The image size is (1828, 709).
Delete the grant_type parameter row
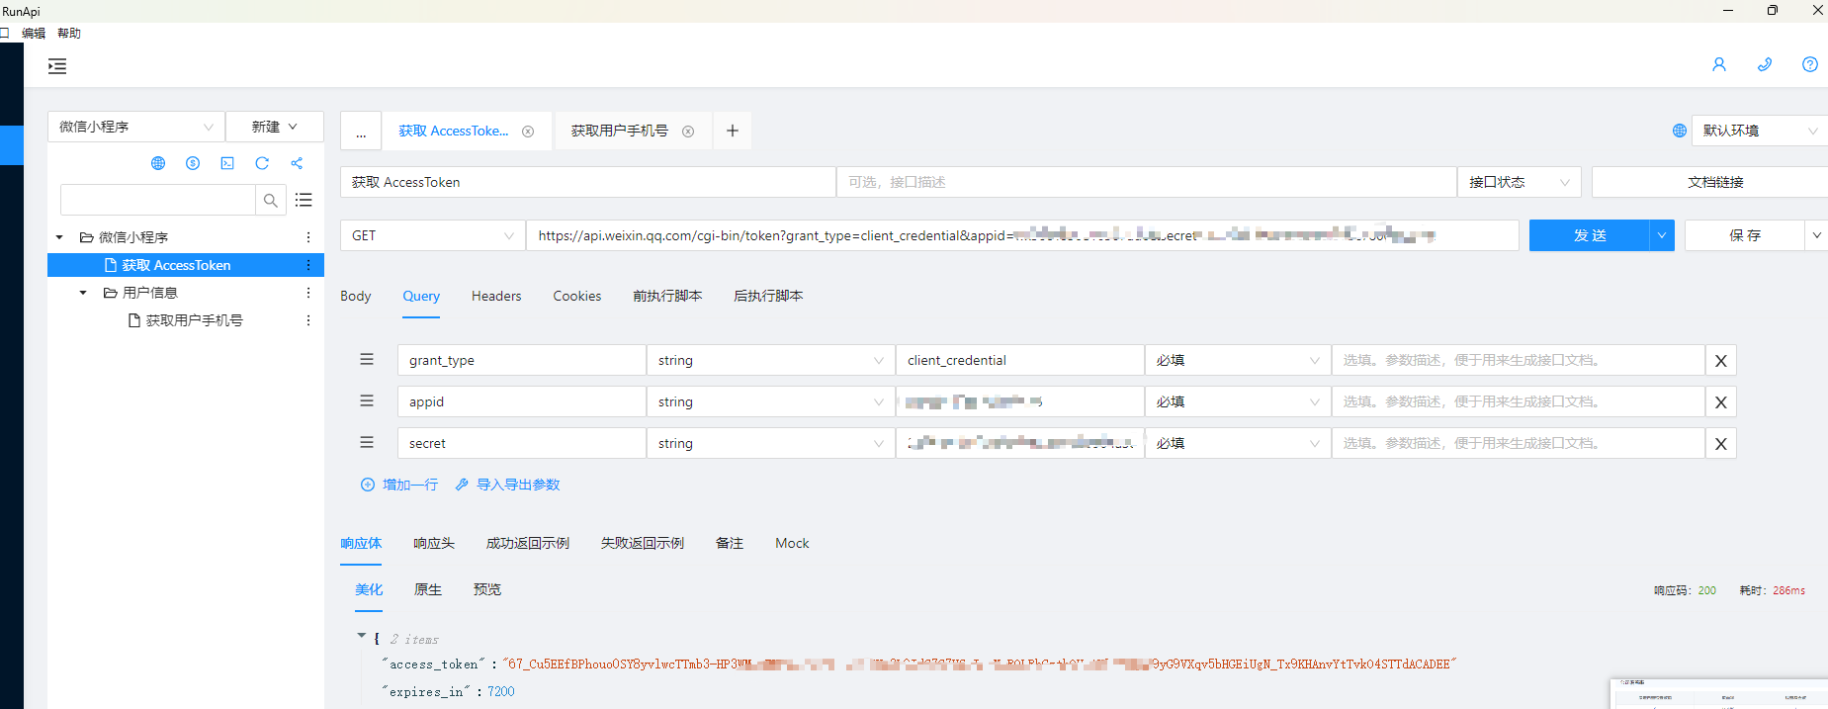point(1721,361)
